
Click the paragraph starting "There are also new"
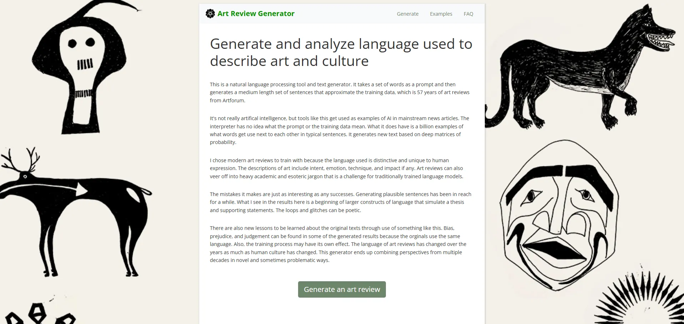point(338,244)
